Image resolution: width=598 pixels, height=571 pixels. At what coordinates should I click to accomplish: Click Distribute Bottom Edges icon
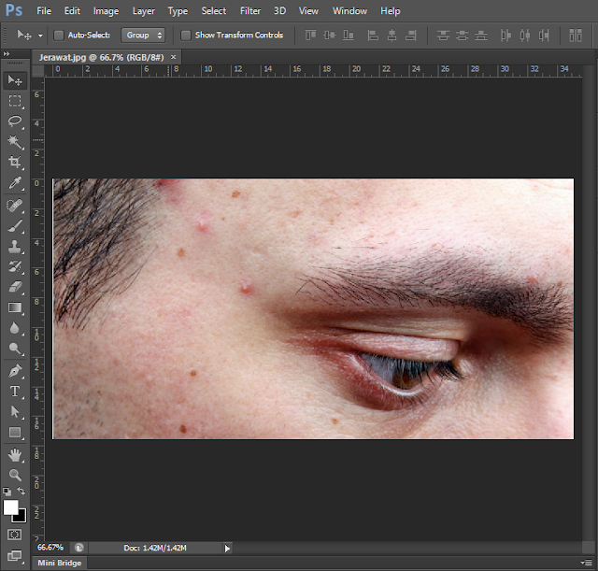click(x=481, y=36)
